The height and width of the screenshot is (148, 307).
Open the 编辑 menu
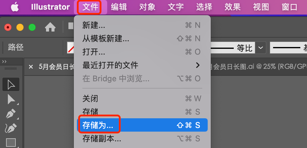(119, 7)
